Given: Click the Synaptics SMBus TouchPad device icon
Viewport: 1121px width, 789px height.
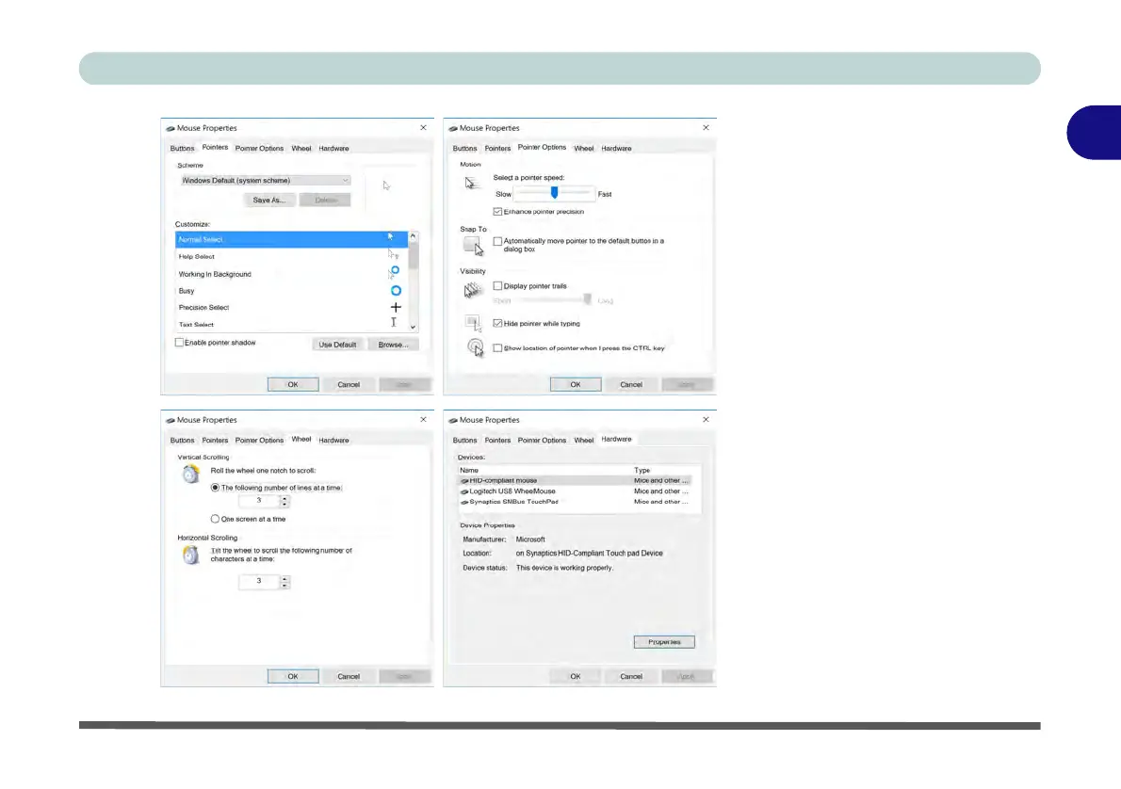Looking at the screenshot, I should (x=464, y=503).
